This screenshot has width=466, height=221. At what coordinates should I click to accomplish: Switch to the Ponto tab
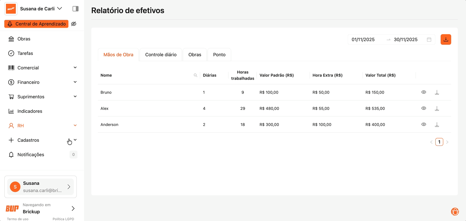click(219, 55)
